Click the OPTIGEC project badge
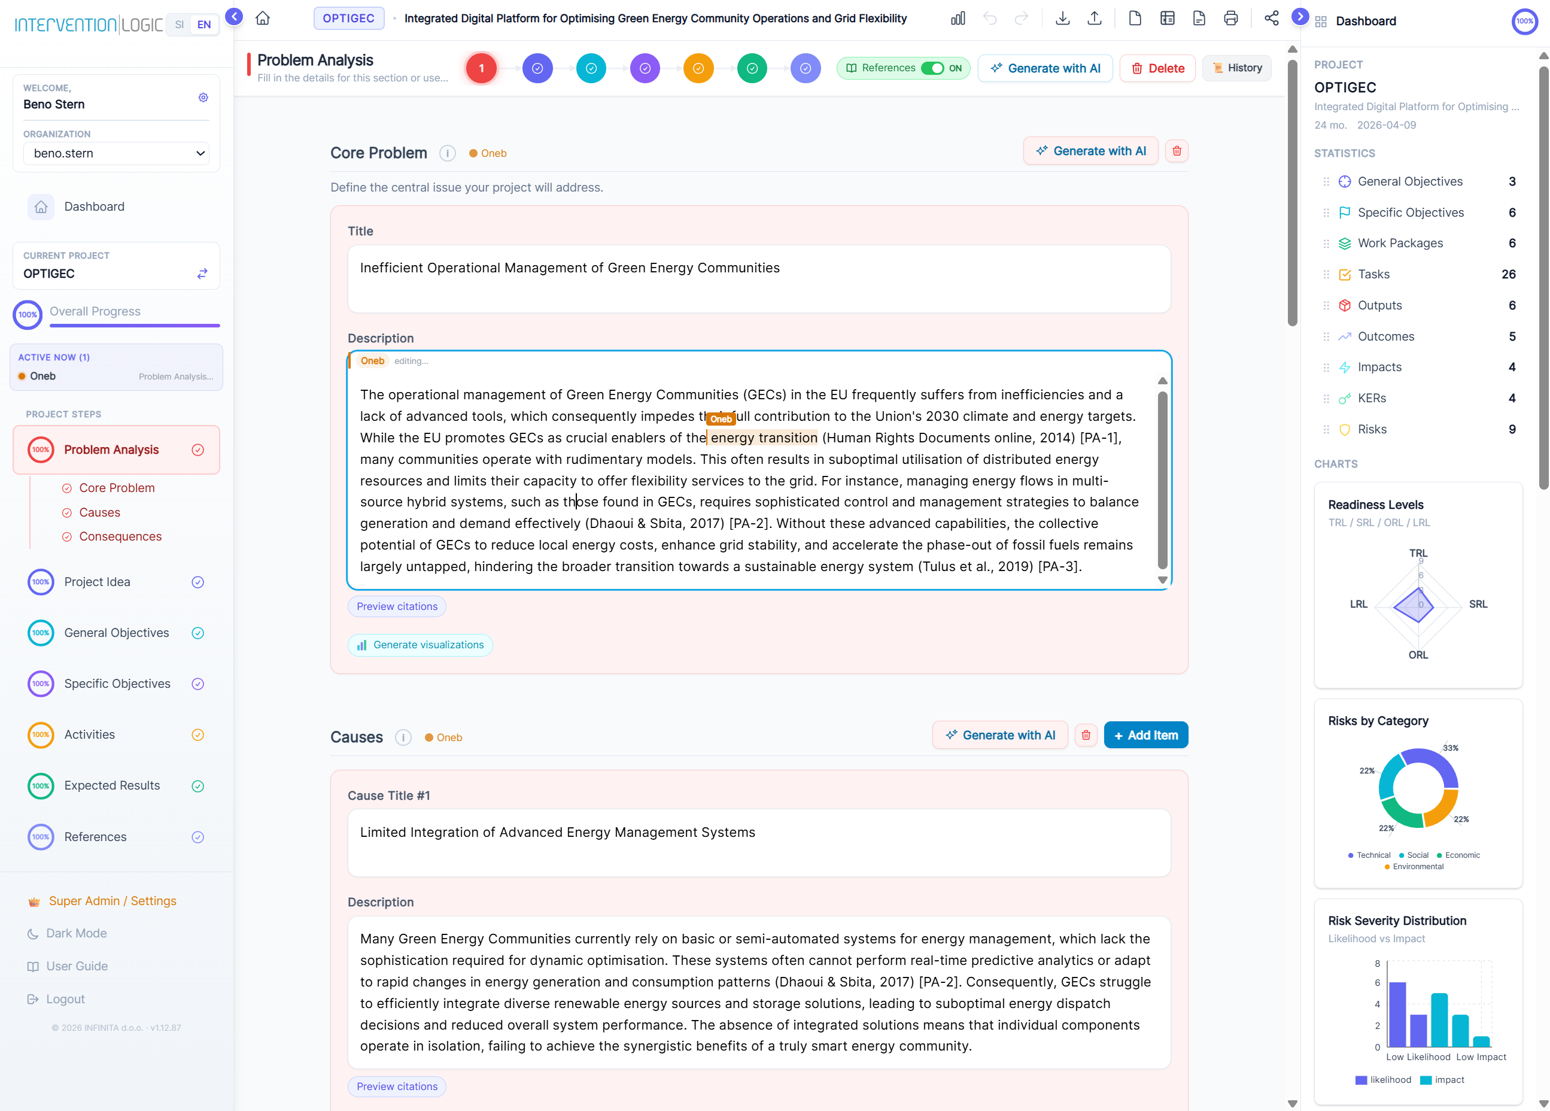The width and height of the screenshot is (1550, 1111). [x=348, y=19]
